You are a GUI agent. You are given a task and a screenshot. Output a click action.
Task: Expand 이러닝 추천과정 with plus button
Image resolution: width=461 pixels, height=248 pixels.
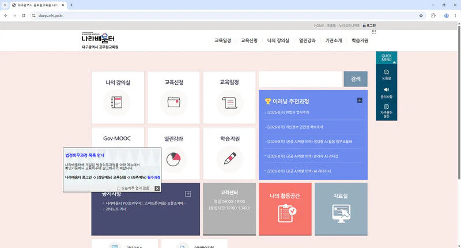click(x=360, y=100)
